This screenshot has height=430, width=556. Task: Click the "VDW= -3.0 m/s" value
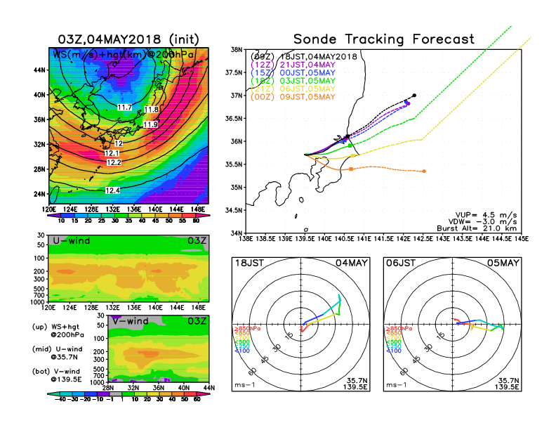coord(482,222)
